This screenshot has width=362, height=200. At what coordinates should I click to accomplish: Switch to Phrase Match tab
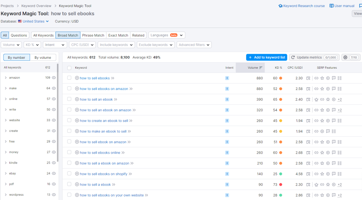[93, 35]
